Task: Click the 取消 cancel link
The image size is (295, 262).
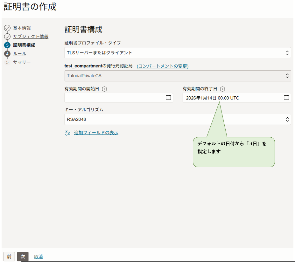Action: (39, 257)
